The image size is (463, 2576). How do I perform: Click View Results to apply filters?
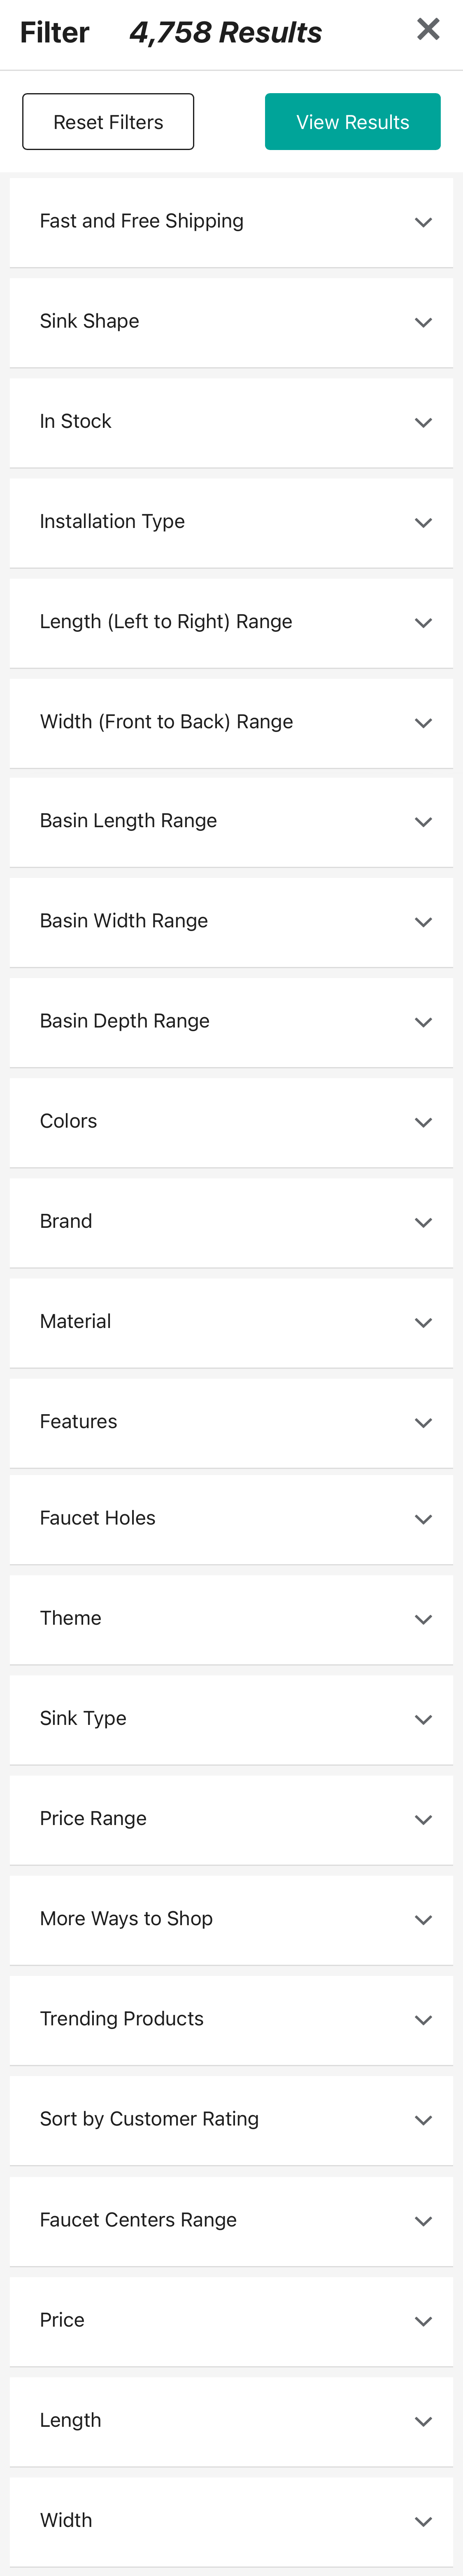pyautogui.click(x=352, y=121)
